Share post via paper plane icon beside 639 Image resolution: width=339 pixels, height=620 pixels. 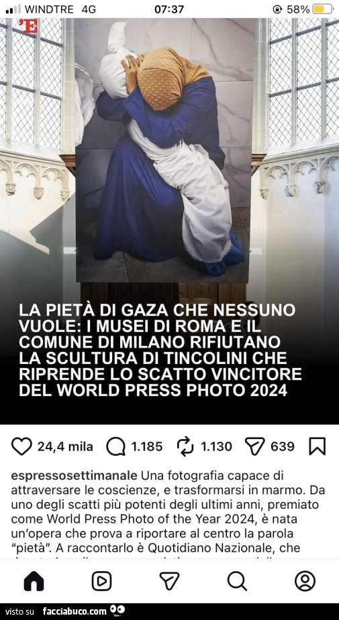point(254,446)
